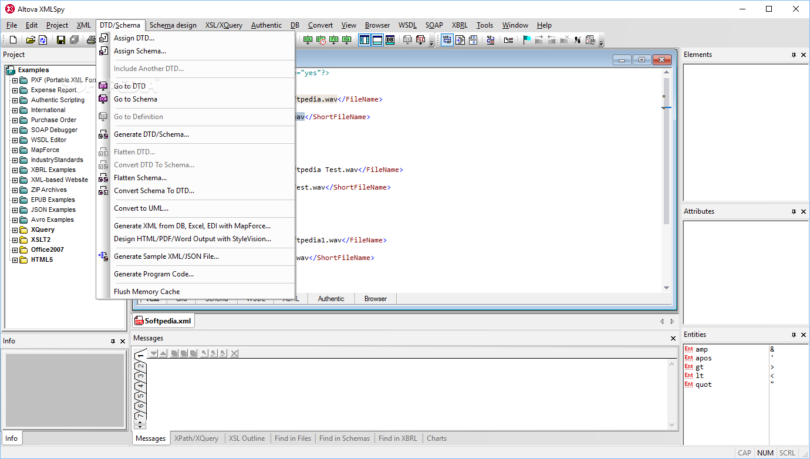The width and height of the screenshot is (810, 459).
Task: Expand the Authentic Scripting folder
Action: click(x=15, y=100)
